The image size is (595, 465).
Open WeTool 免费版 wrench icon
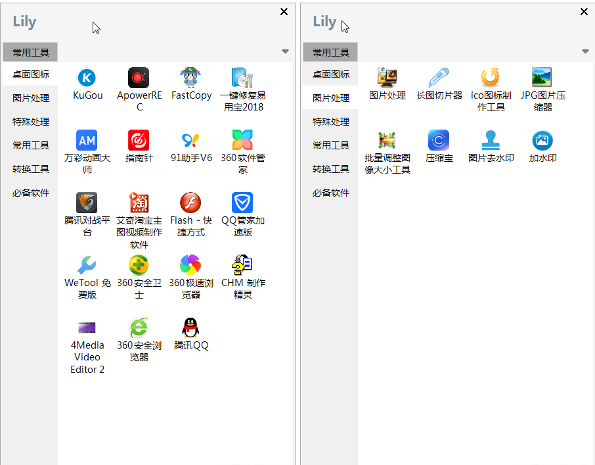pos(87,265)
